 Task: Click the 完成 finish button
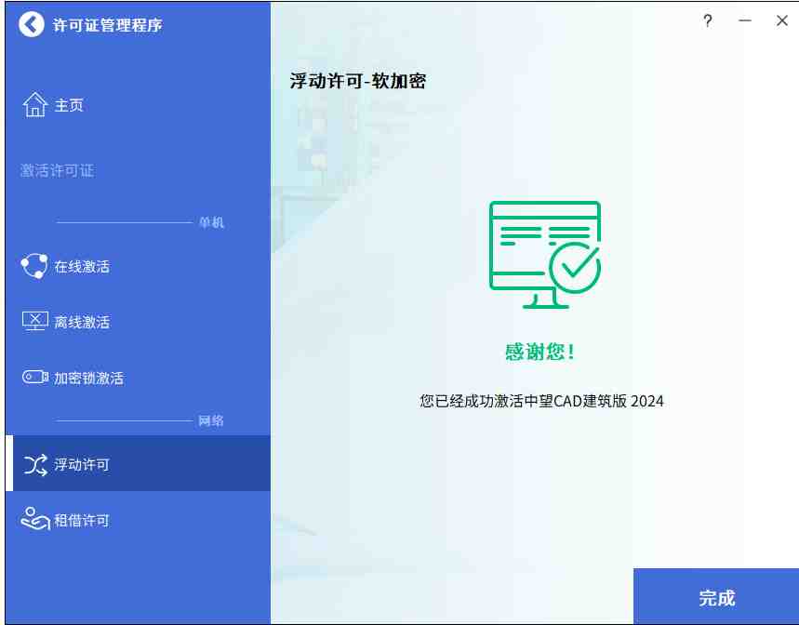pyautogui.click(x=715, y=597)
